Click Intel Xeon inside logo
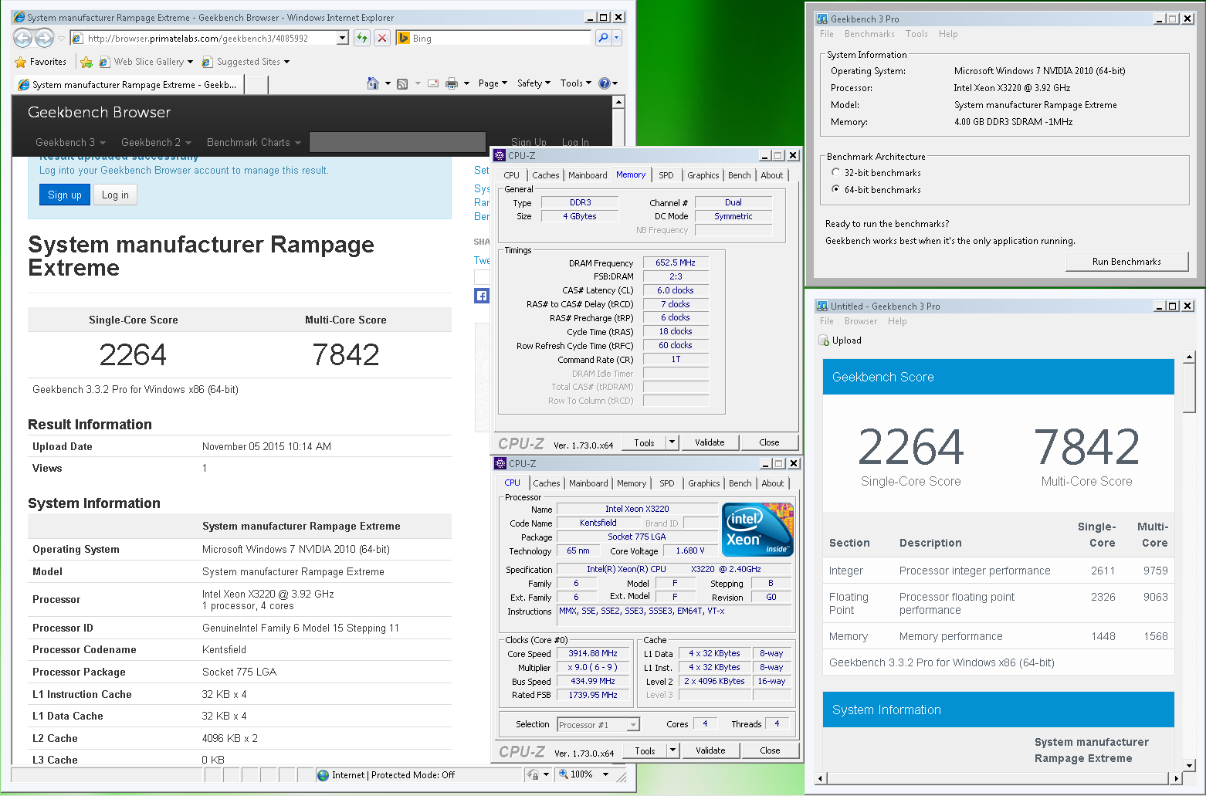 tap(757, 530)
